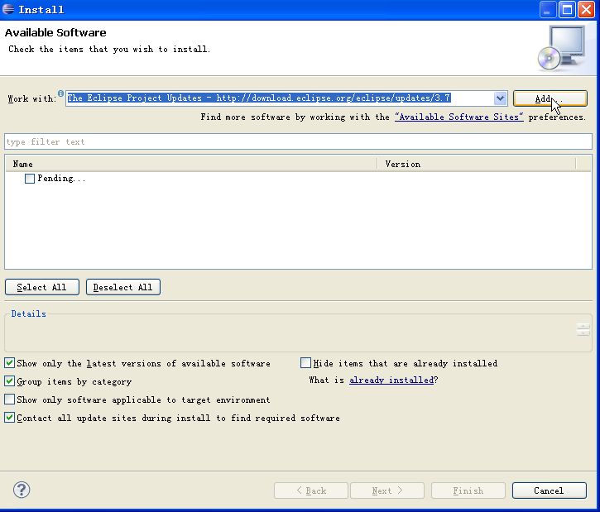The image size is (600, 512).
Task: Click the type filter text field
Action: (x=298, y=142)
